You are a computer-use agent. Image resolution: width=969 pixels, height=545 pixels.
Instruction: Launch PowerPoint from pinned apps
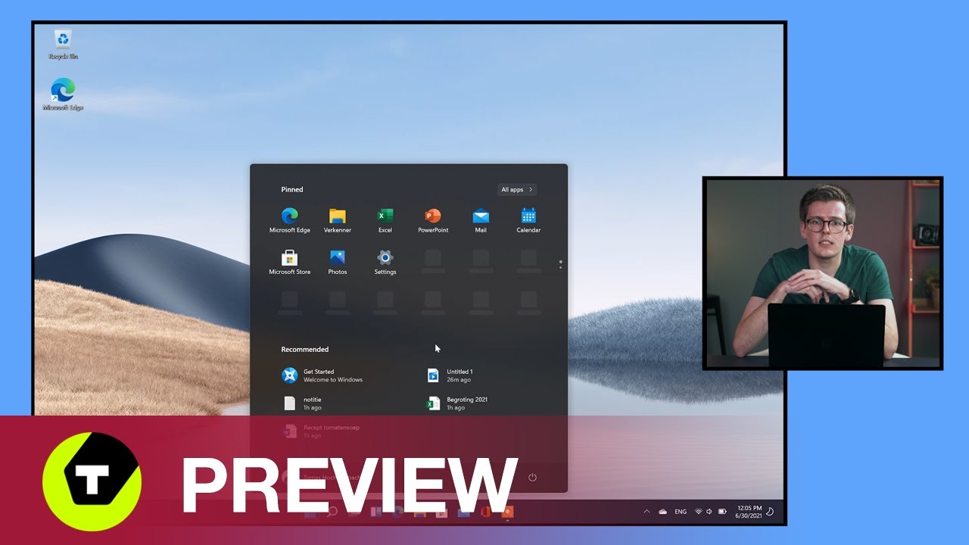coord(433,220)
